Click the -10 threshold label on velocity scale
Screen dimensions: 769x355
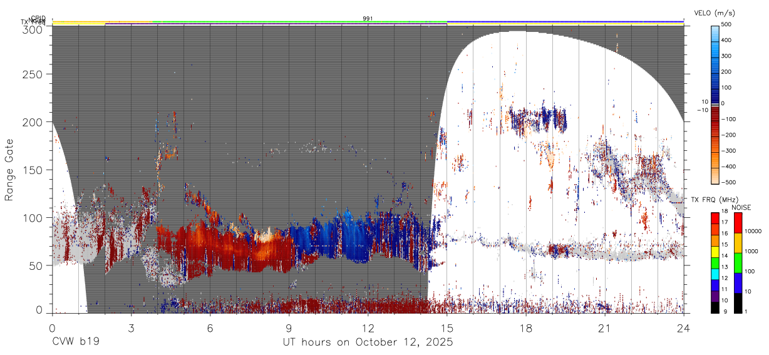pyautogui.click(x=702, y=110)
